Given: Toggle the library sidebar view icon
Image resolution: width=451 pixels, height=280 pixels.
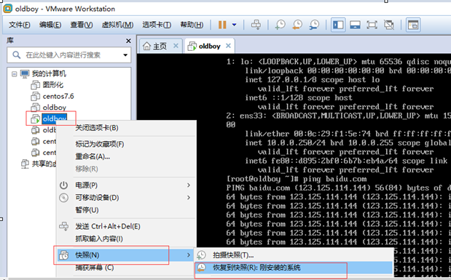Looking at the screenshot, I should pos(338,25).
